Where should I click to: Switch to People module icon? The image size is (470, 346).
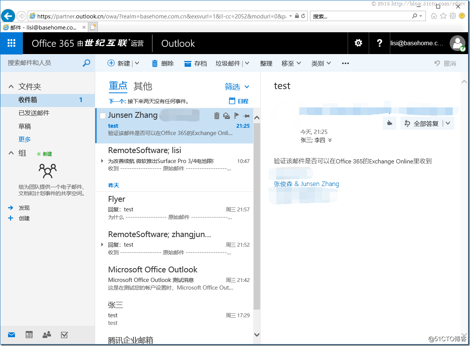(47, 335)
